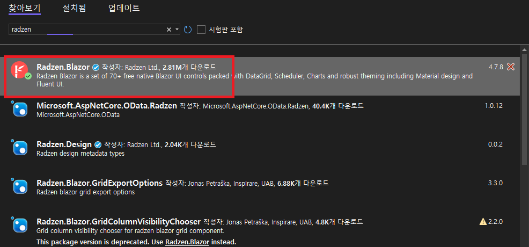
Task: Click the deprecation warning icon by 2.2.0
Action: coord(483,222)
